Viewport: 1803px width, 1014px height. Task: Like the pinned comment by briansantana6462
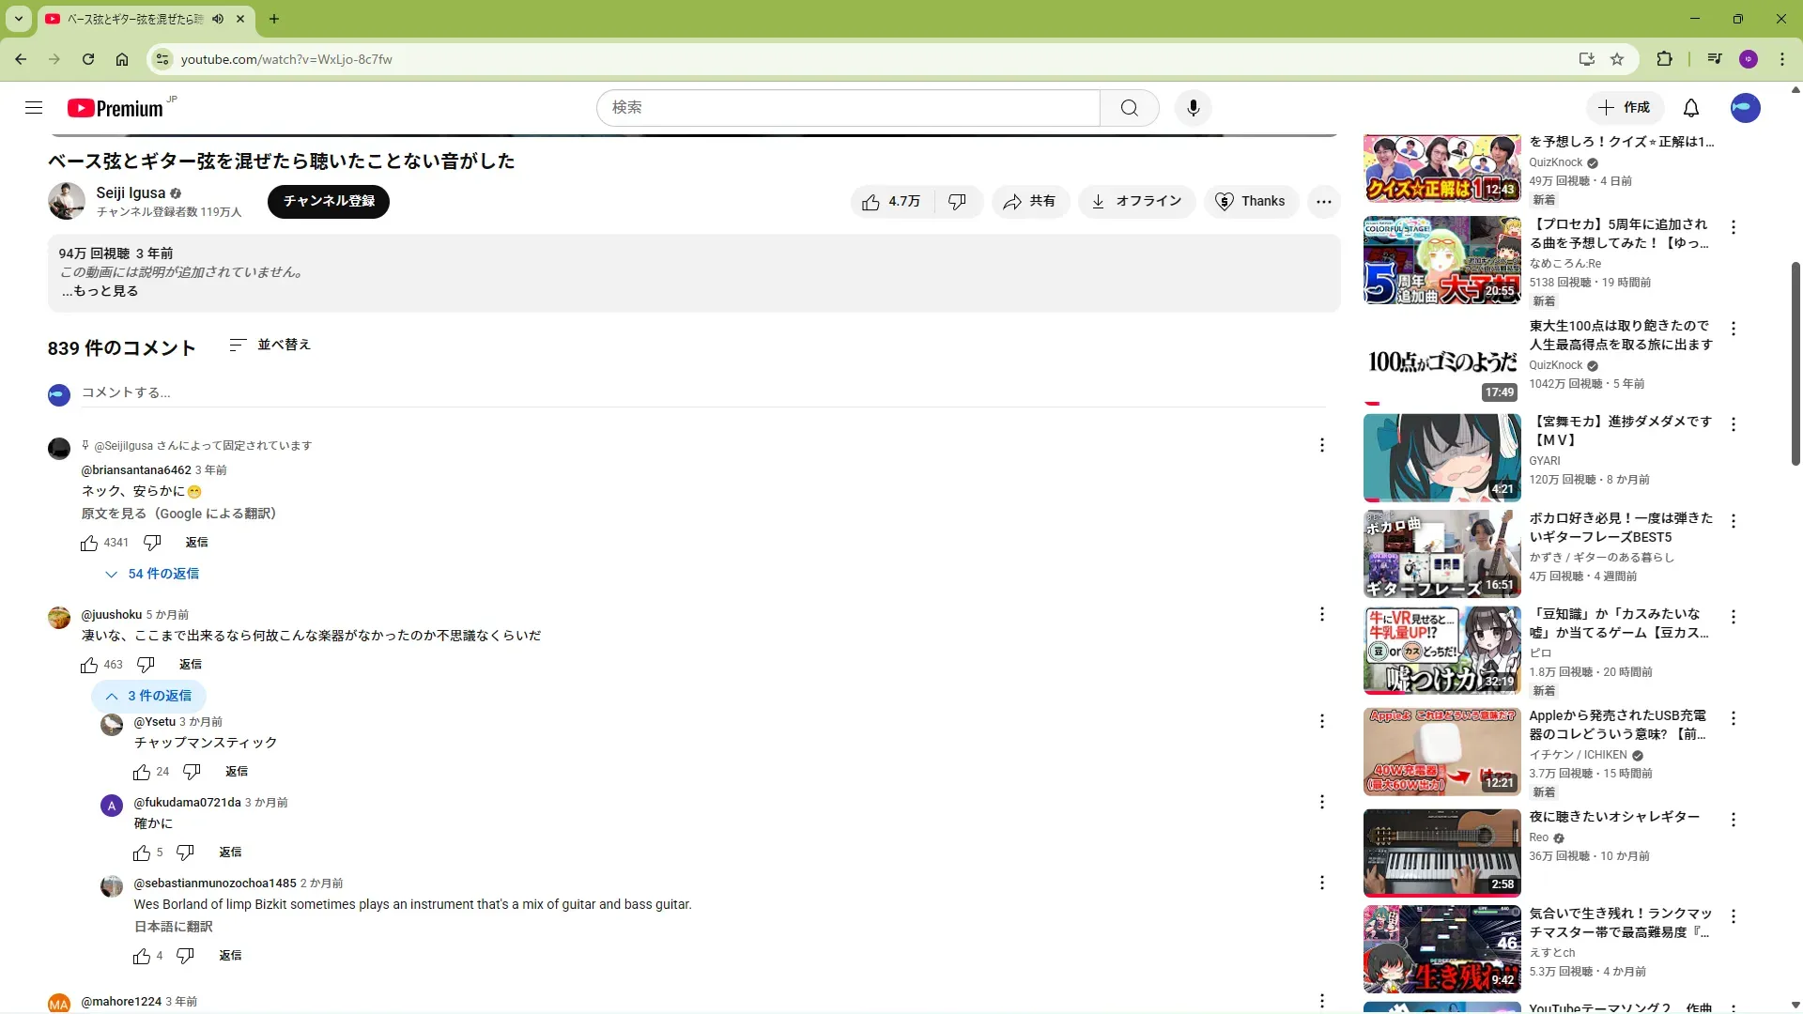pos(89,543)
